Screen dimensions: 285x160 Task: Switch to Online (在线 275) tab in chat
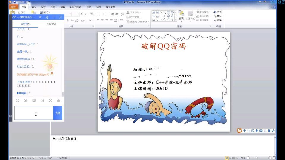click(51, 24)
